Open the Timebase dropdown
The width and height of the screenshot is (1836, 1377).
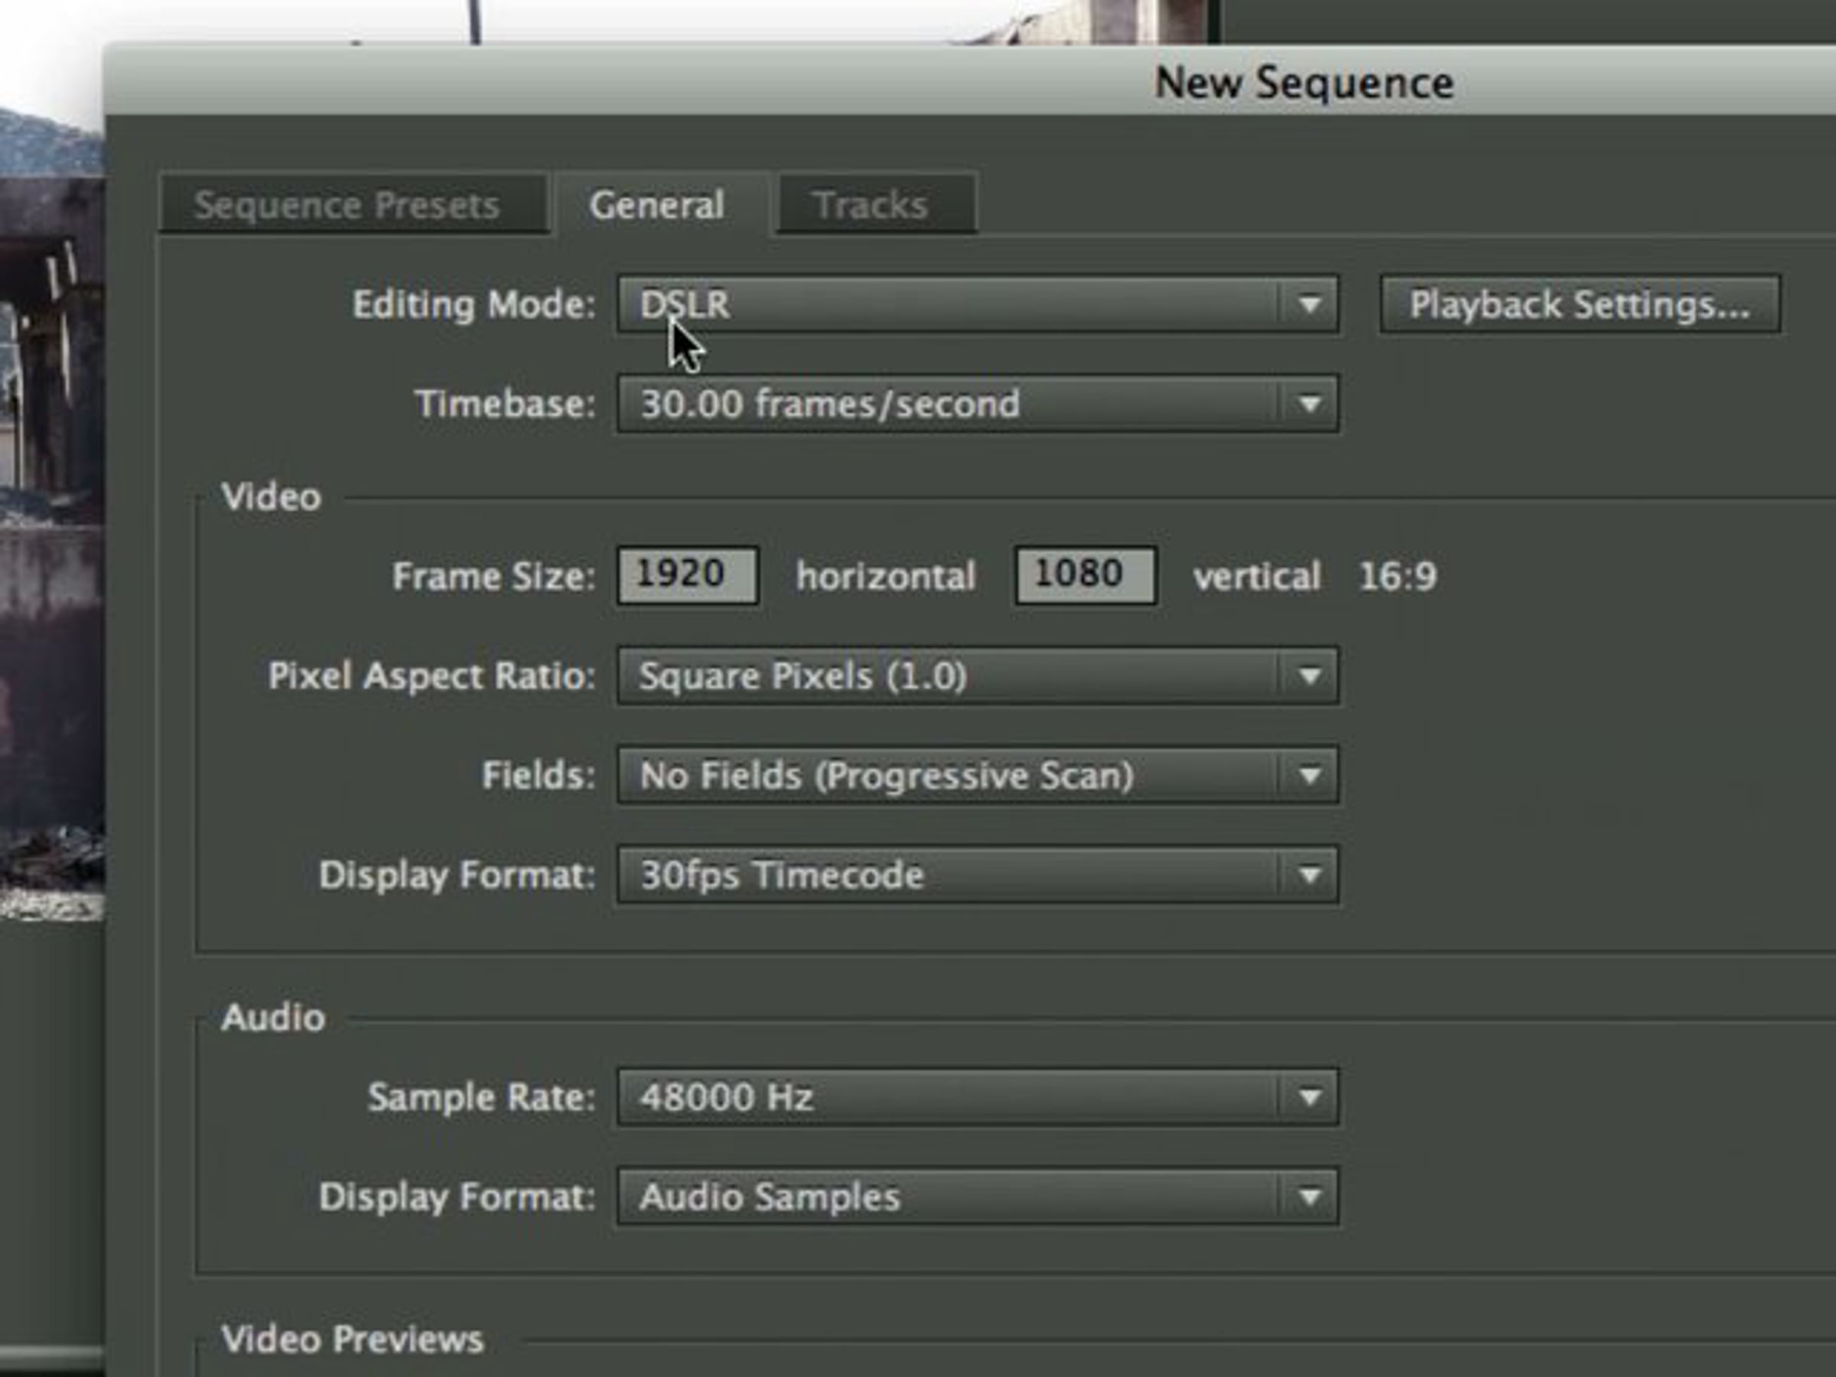pos(977,404)
